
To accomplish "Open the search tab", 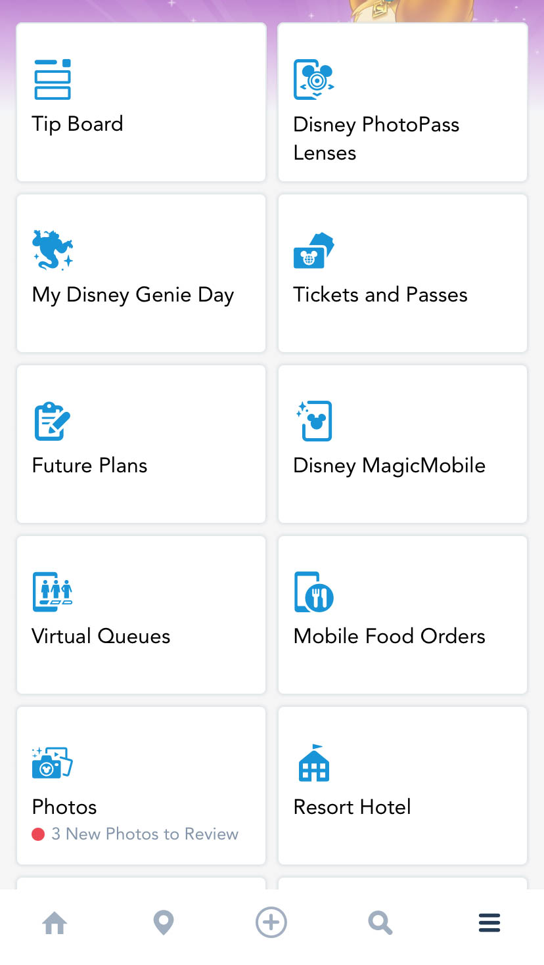I will pos(380,923).
